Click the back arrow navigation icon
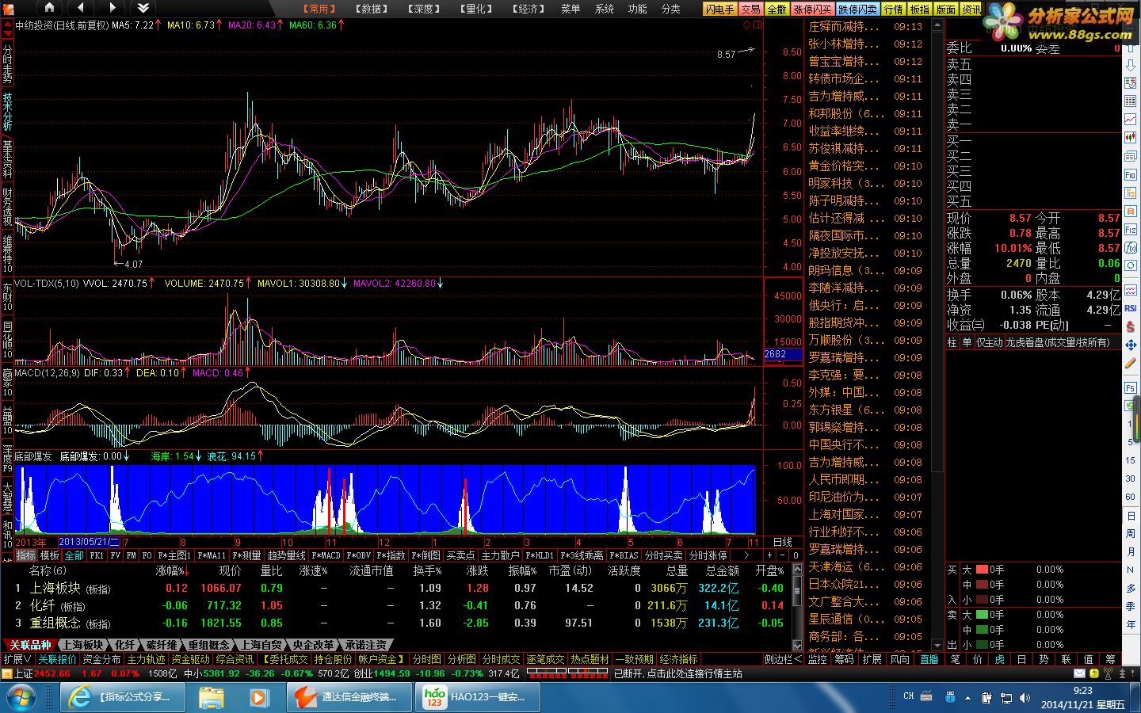Screen dimensions: 1141x713 click(81, 8)
